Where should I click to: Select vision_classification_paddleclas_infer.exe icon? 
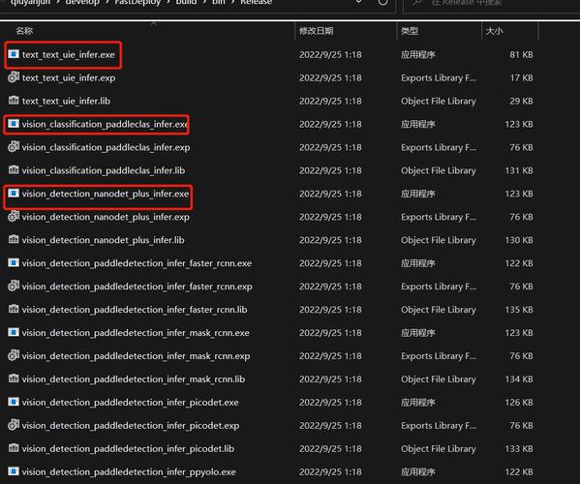(14, 124)
